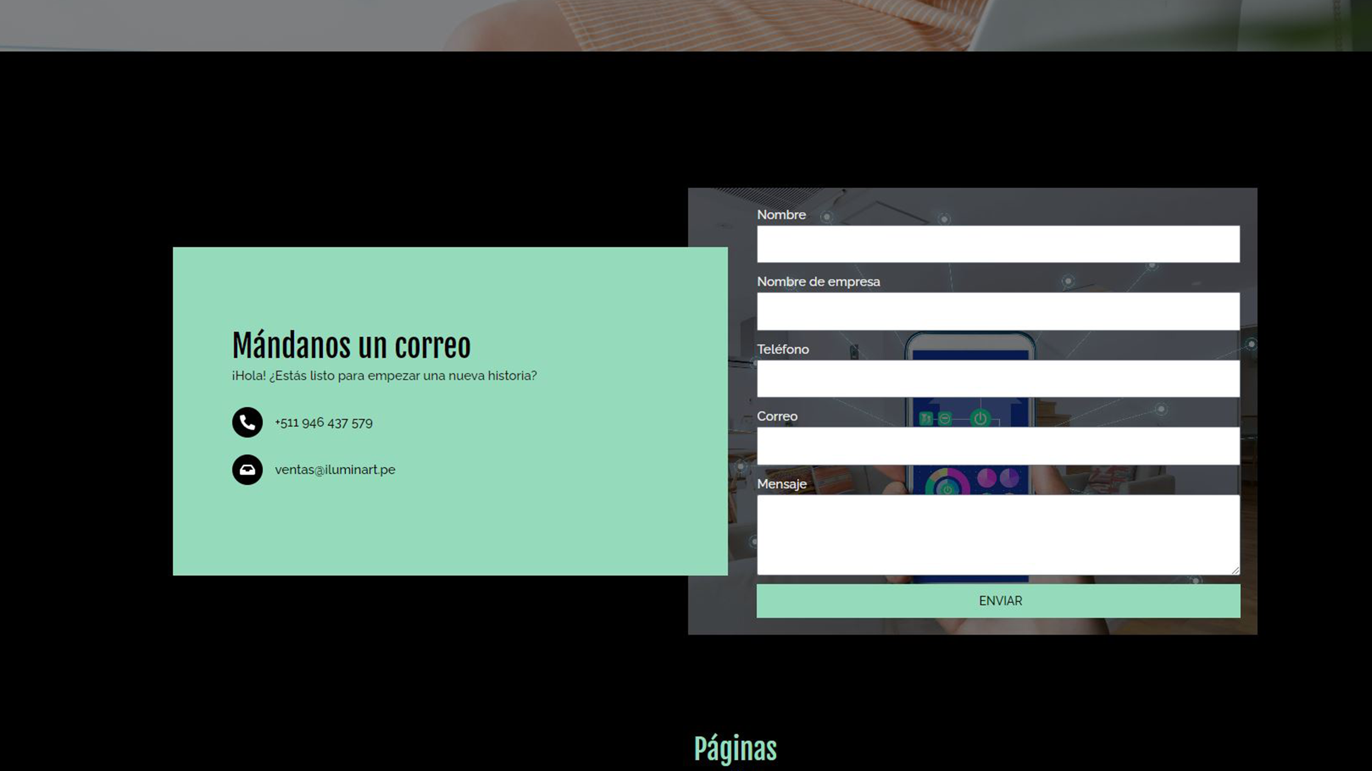Click the phone icon beside +511 946 437 579
Image resolution: width=1372 pixels, height=771 pixels.
246,423
